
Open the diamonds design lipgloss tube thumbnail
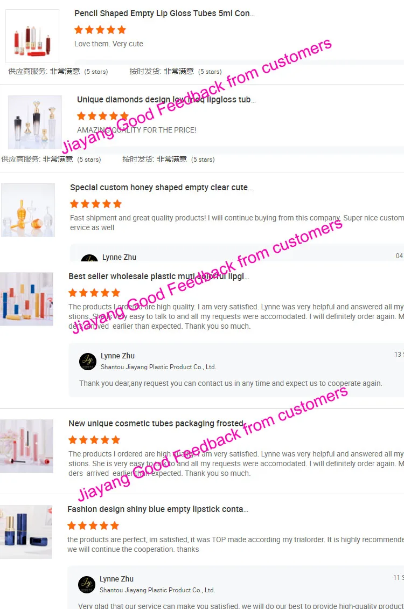coord(35,122)
